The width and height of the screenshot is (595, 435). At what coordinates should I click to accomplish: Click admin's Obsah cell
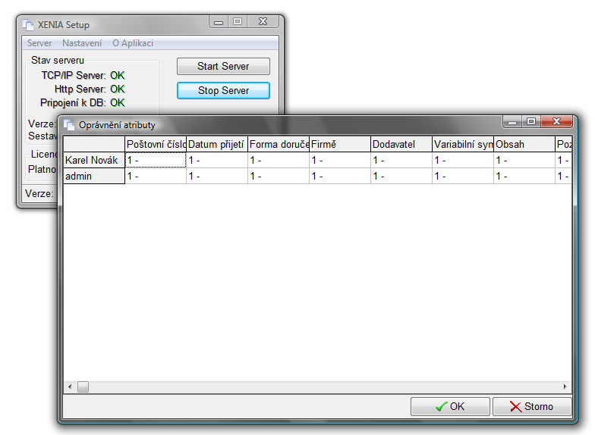[x=524, y=176]
